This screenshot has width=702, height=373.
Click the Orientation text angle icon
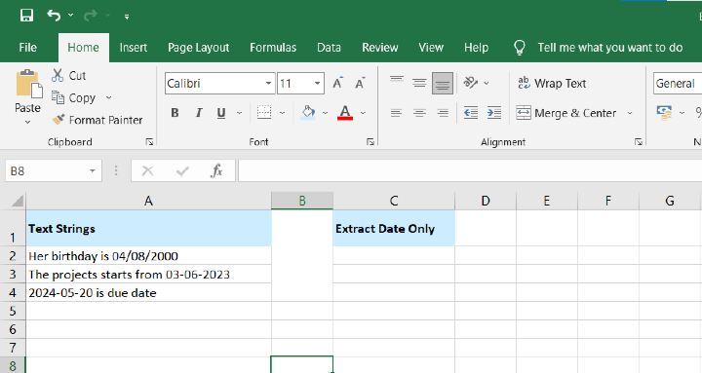(471, 83)
